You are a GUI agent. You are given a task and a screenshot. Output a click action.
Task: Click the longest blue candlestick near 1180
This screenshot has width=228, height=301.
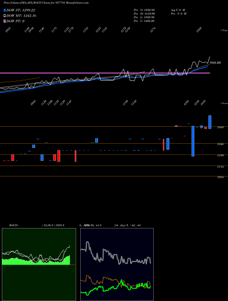193,141
